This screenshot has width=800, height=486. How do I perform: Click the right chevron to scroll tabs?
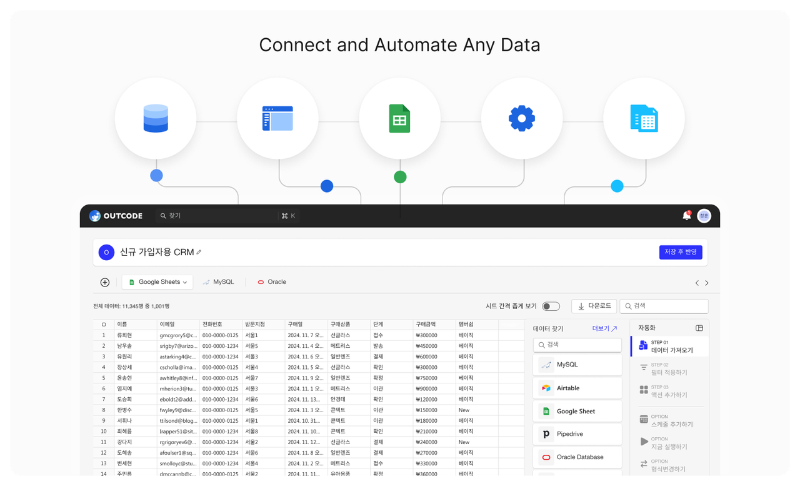[707, 283]
